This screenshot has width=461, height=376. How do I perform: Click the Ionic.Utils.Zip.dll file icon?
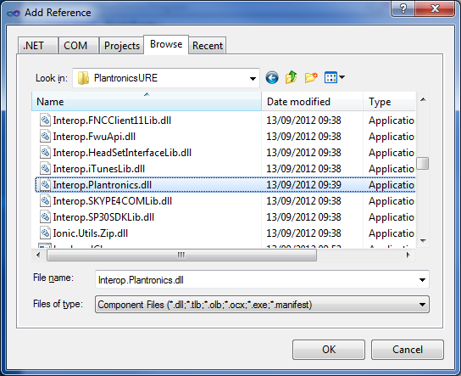pyautogui.click(x=45, y=233)
